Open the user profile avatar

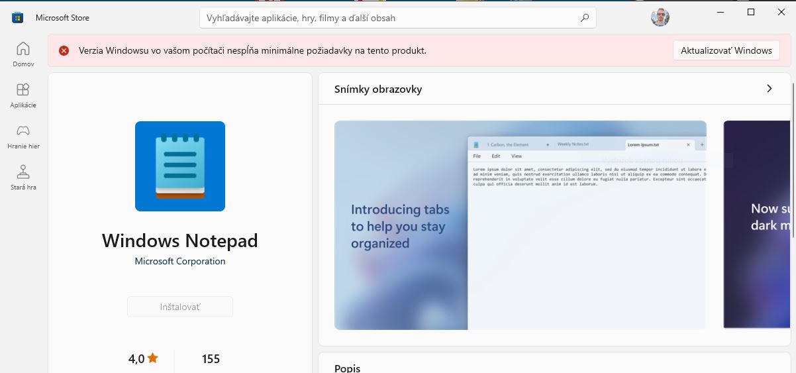[660, 18]
